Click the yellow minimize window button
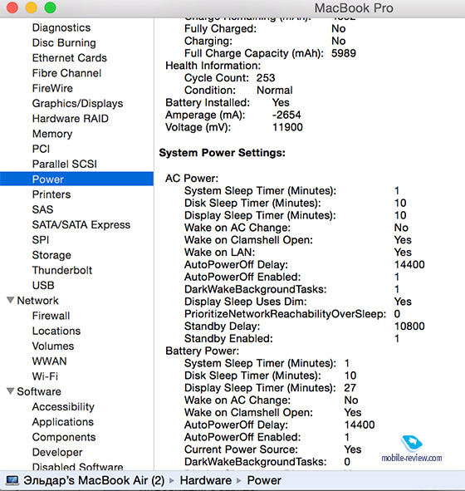Screen dimensions: 465x491 coord(31,7)
